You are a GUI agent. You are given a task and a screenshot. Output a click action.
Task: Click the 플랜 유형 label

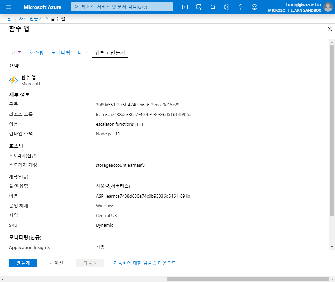(x=19, y=186)
